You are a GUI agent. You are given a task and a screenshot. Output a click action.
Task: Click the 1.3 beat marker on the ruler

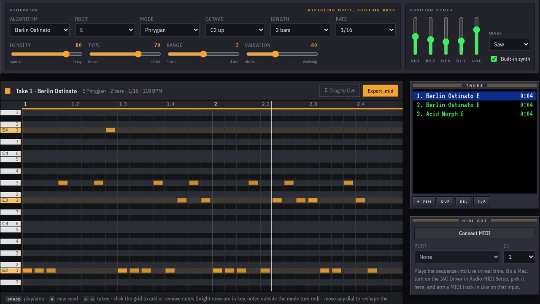(x=123, y=104)
